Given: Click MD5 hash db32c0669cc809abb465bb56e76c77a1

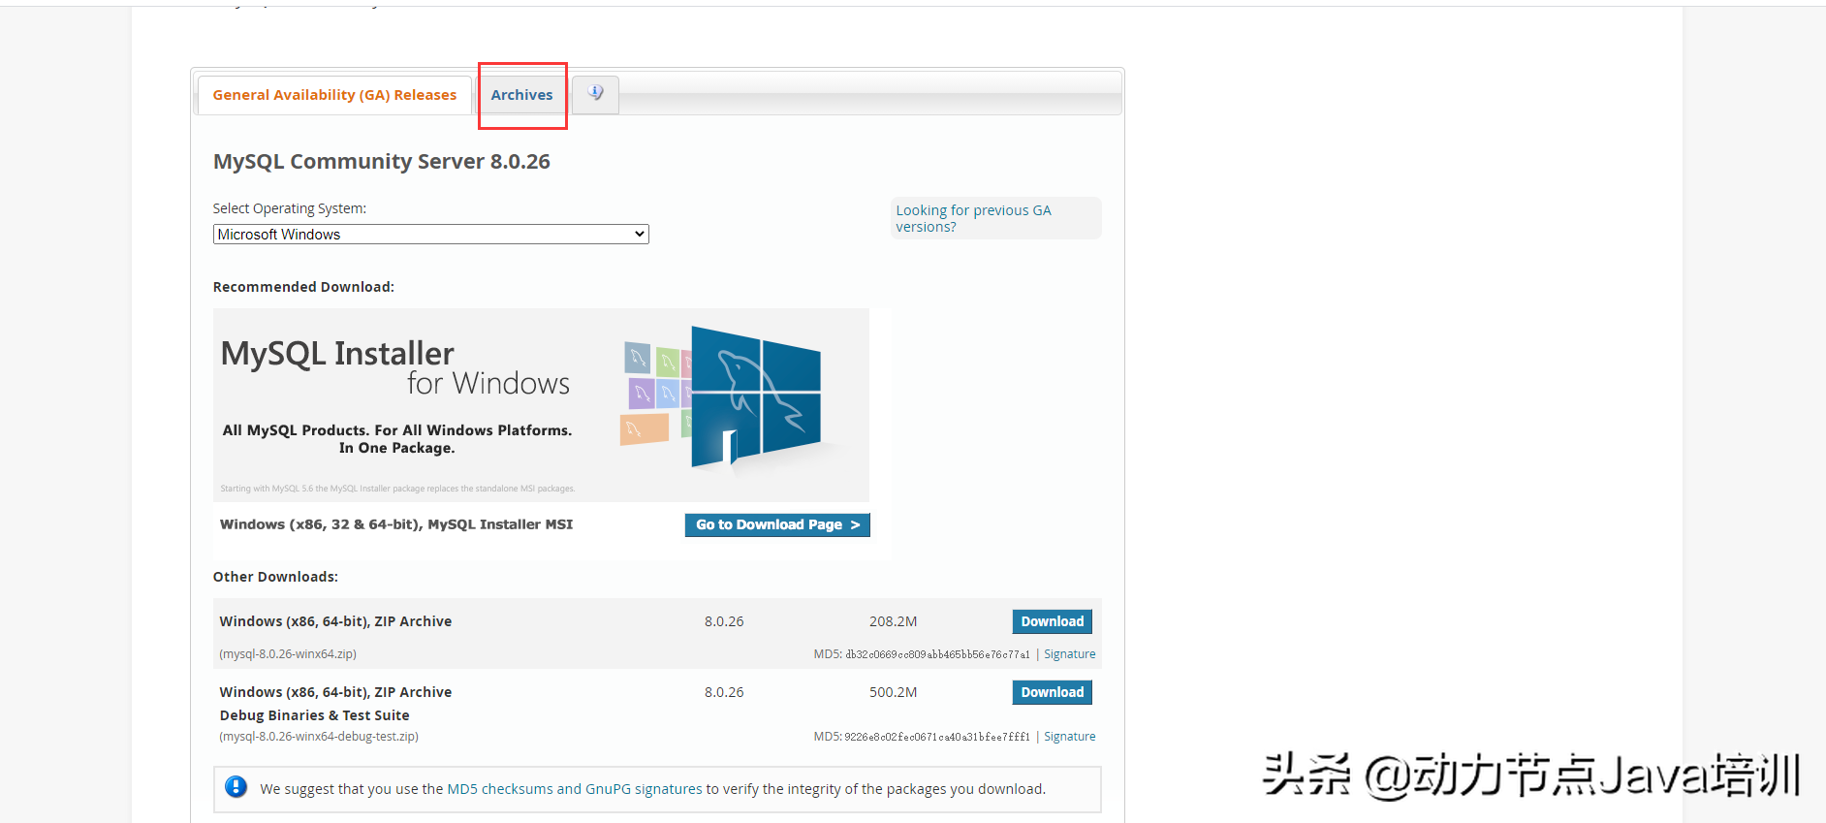Looking at the screenshot, I should click(x=937, y=654).
